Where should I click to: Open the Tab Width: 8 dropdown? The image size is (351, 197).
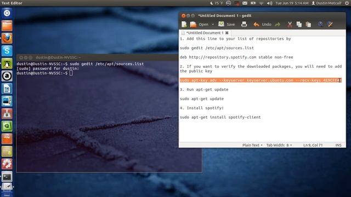(279, 145)
